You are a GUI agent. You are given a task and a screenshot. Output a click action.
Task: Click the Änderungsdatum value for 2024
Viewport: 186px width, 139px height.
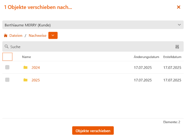(x=143, y=68)
